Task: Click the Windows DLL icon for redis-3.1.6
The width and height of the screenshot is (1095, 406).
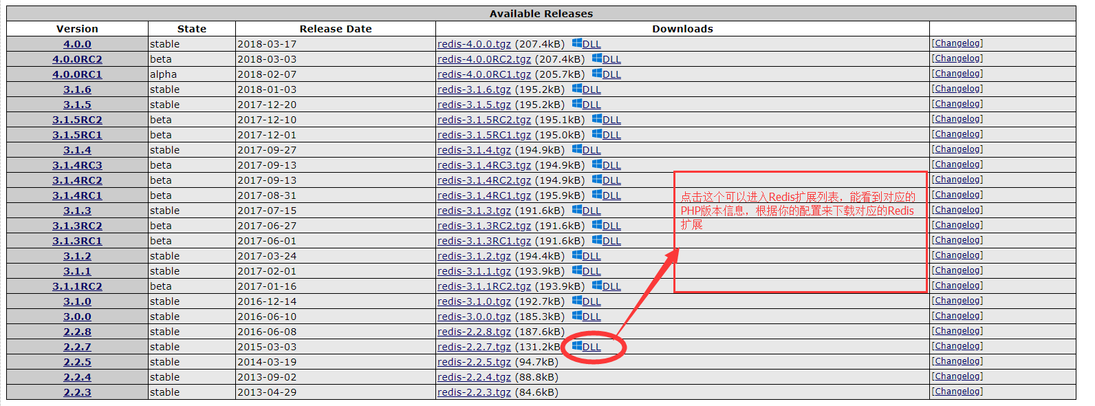Action: coord(577,89)
